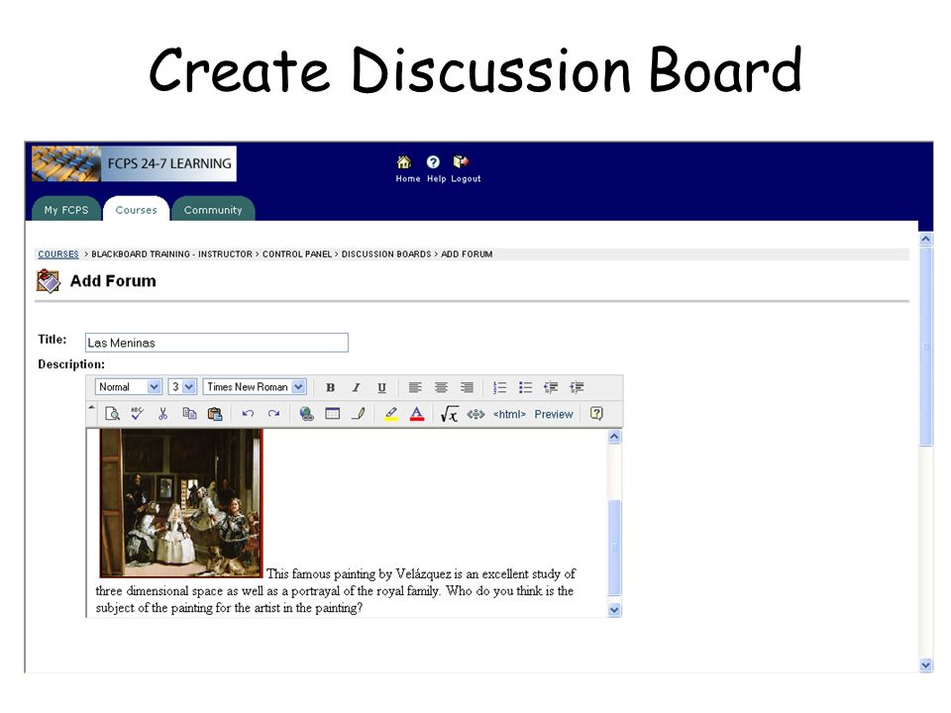This screenshot has width=951, height=713.
Task: Switch to the Community tab
Action: coord(213,210)
